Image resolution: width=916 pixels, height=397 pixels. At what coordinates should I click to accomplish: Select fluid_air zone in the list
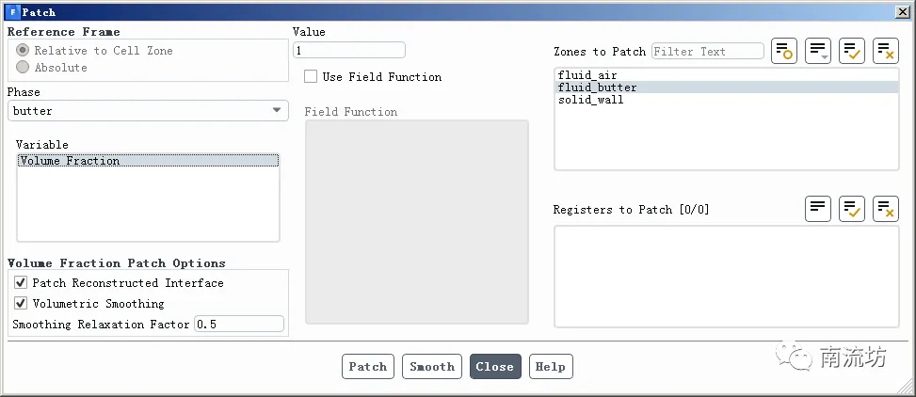[587, 74]
